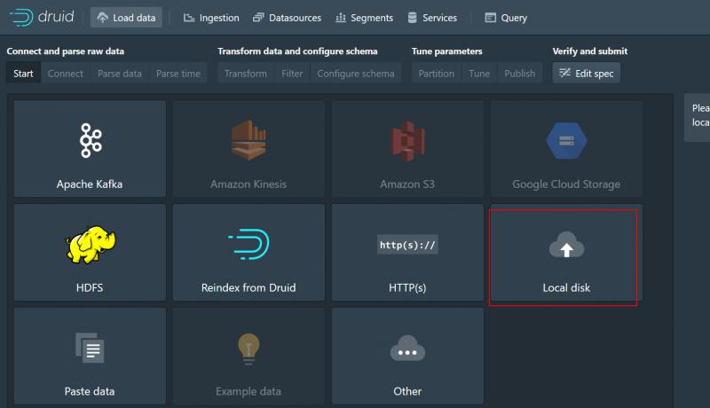Select the Publish step tab
The height and width of the screenshot is (408, 710).
click(520, 74)
